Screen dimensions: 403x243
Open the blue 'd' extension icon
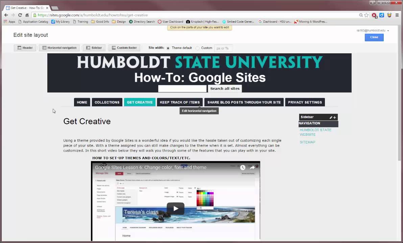(x=382, y=15)
